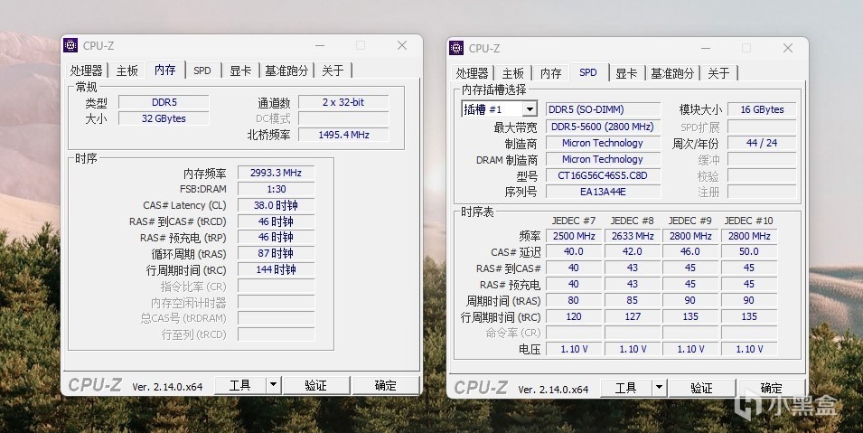The height and width of the screenshot is (433, 863).
Task: Click Micron Technology in the 制造商 field
Action: tap(603, 143)
